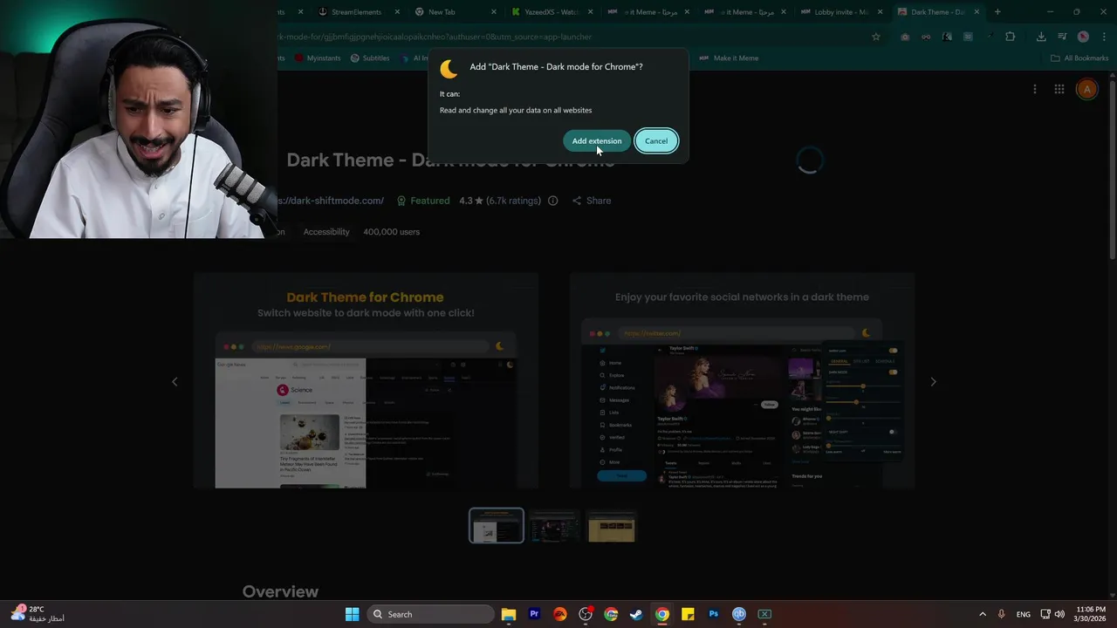Open the Myinstants bookmark
The height and width of the screenshot is (628, 1117).
pos(318,58)
